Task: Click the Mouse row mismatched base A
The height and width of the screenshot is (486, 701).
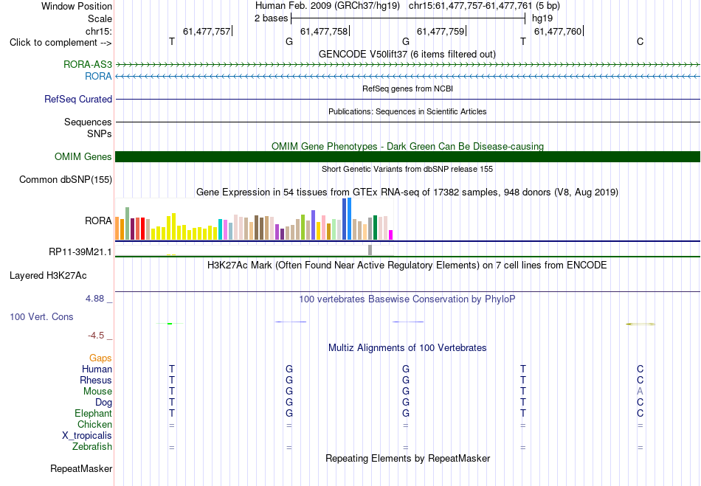Action: point(640,392)
